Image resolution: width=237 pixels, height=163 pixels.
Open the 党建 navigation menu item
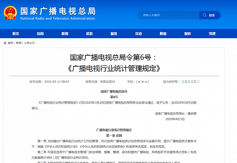pyautogui.click(x=212, y=34)
